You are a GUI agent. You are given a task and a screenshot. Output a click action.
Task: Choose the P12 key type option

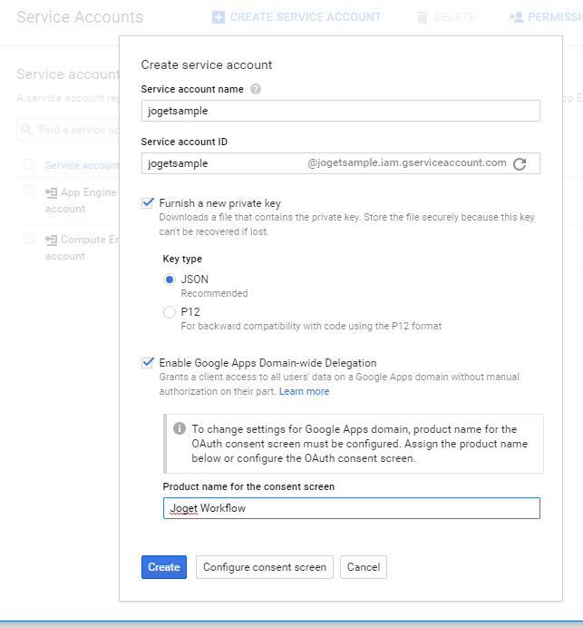(170, 312)
